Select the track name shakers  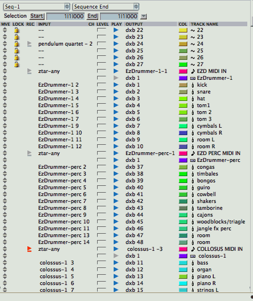click(x=207, y=201)
